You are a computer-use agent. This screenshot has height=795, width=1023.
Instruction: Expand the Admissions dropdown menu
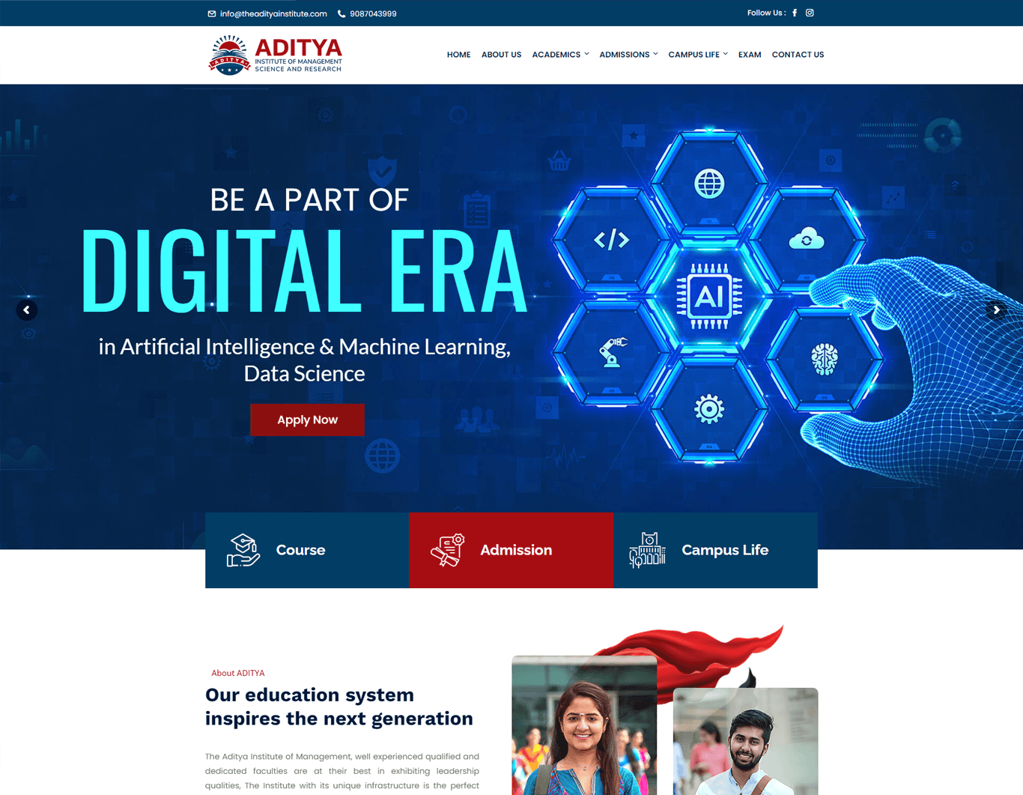point(628,55)
